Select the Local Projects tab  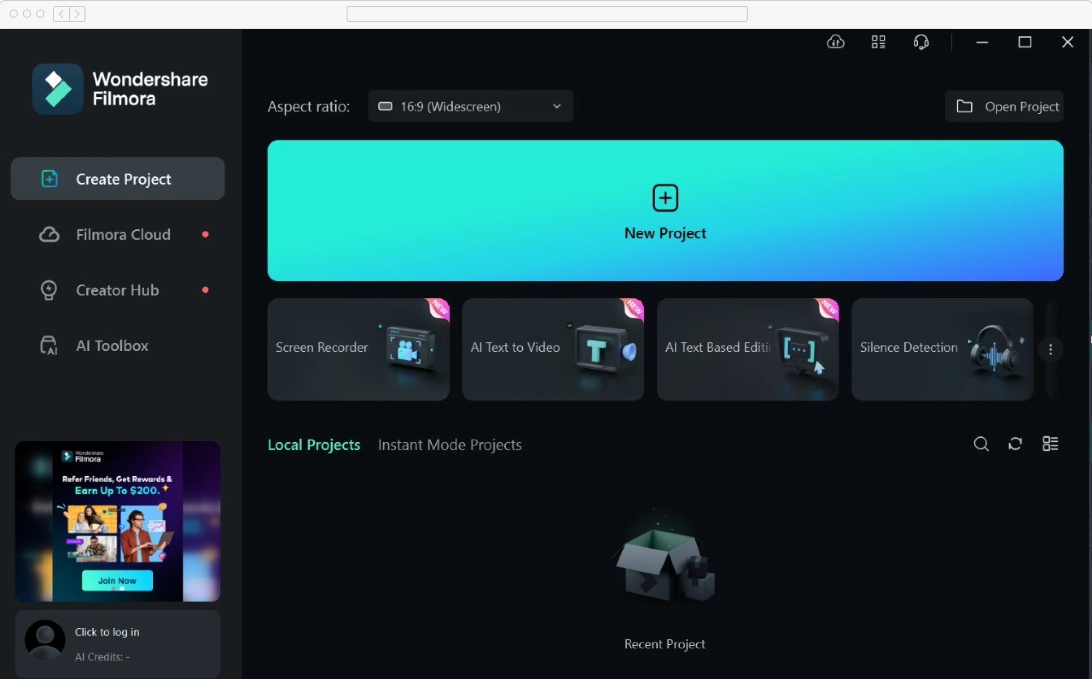pyautogui.click(x=314, y=444)
